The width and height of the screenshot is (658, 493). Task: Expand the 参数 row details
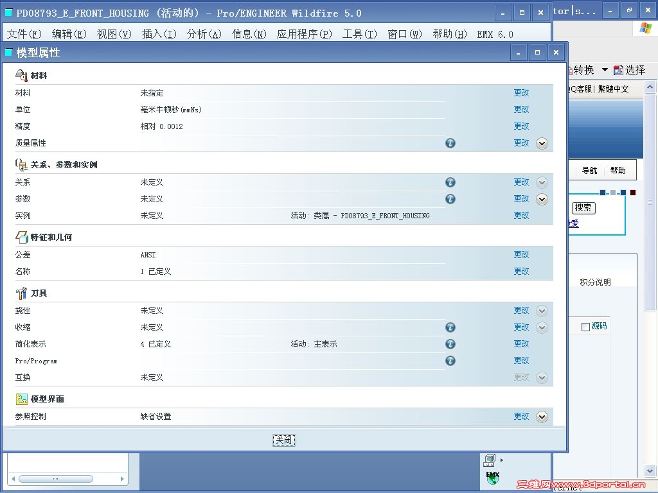click(x=542, y=199)
